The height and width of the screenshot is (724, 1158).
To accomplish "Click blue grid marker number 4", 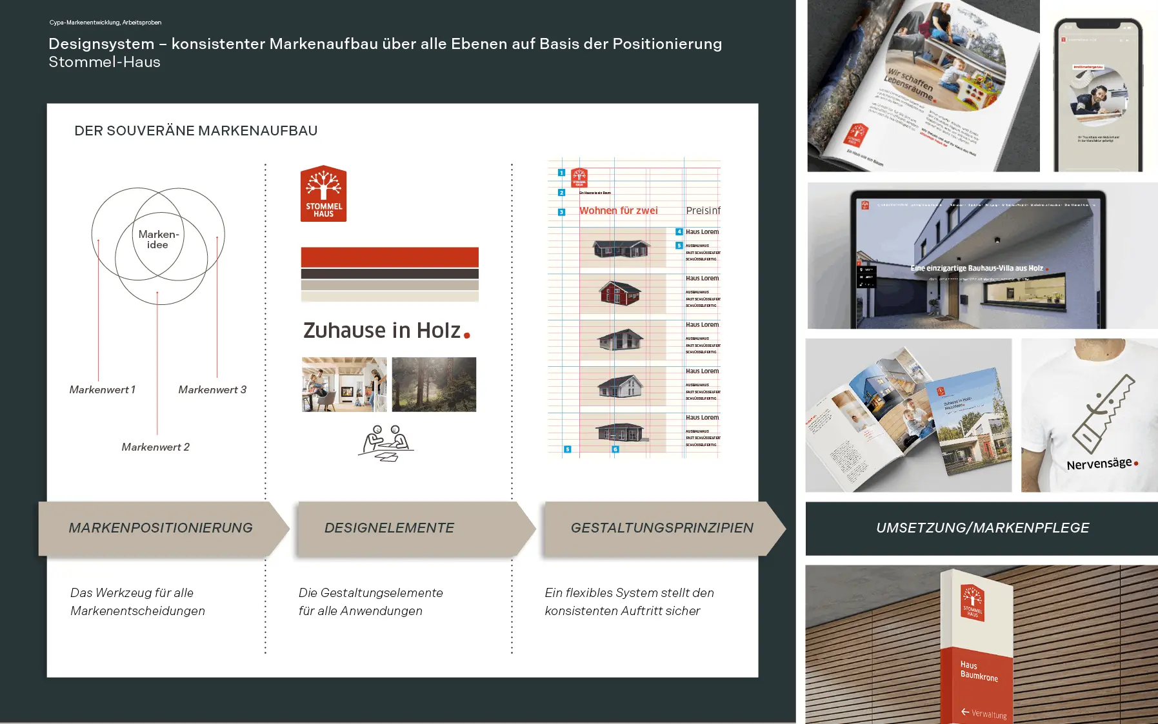I will [679, 231].
